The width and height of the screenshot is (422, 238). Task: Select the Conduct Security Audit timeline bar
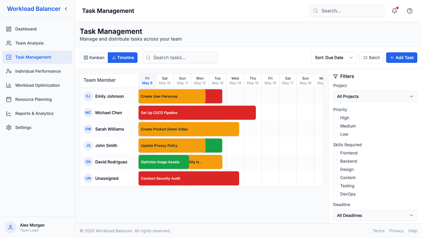(189, 178)
